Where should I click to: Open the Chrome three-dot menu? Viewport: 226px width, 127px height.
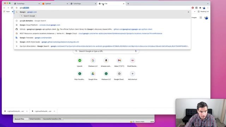click(x=208, y=8)
